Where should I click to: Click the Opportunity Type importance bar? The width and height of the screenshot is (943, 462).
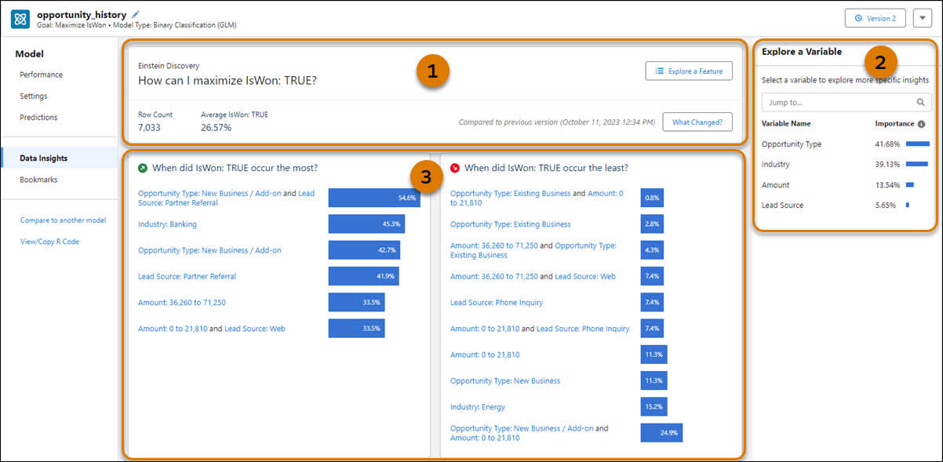[x=918, y=144]
